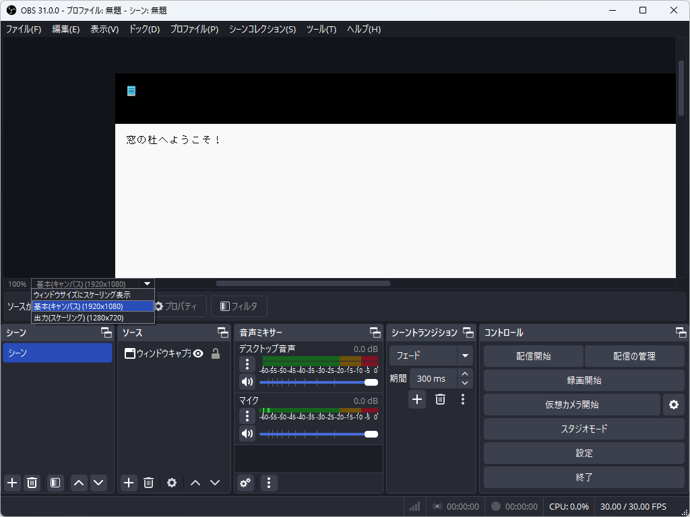The image size is (690, 517).
Task: Open preview scaling dropdown arrow
Action: (148, 284)
